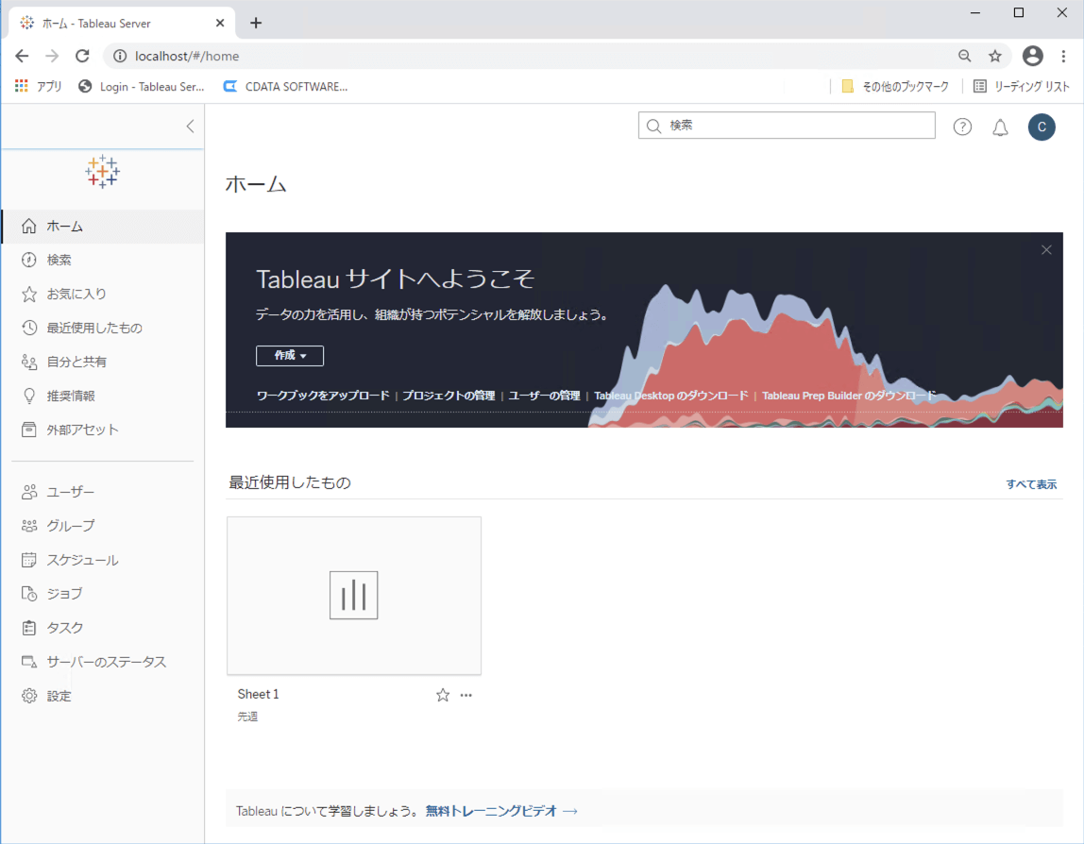View site information icon in address bar
This screenshot has height=844, width=1084.
point(120,56)
